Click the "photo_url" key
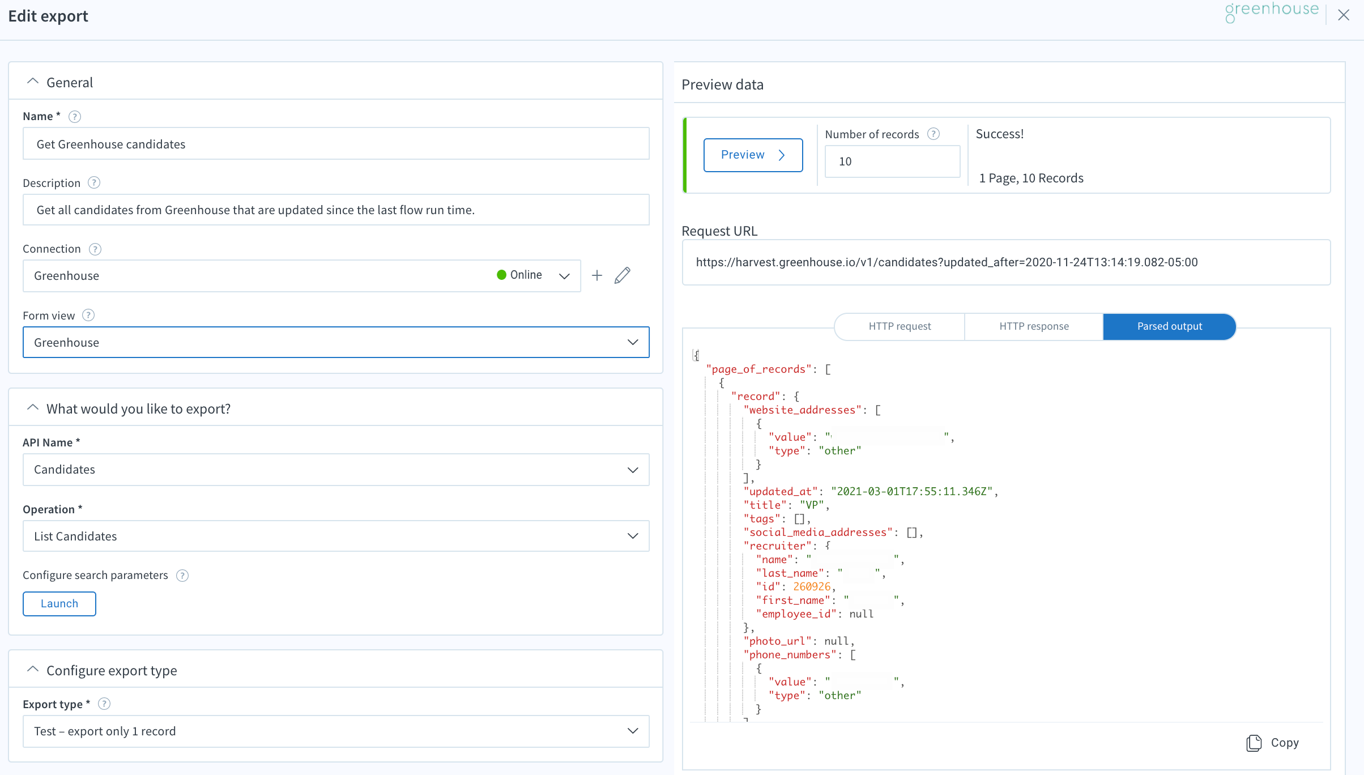Image resolution: width=1364 pixels, height=775 pixels. (777, 641)
